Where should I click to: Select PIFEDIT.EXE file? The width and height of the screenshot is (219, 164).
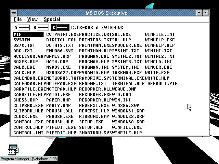[x=61, y=127]
